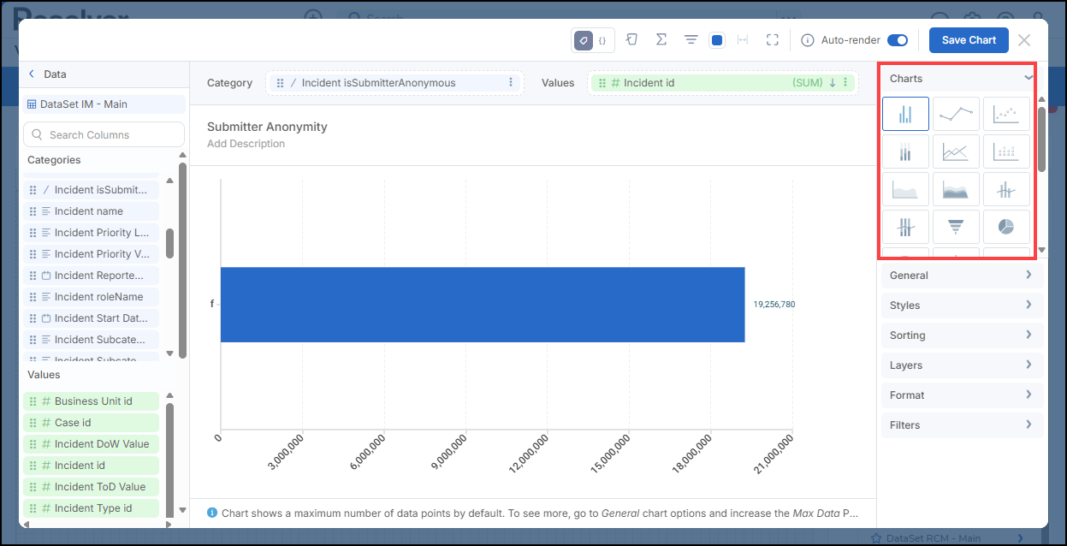Toggle the tag label mode button
The height and width of the screenshot is (546, 1067).
583,40
